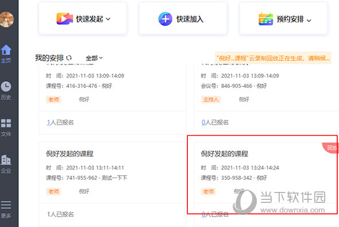Click the 我的安排 heading
Screen dimensions: 339x227
point(49,58)
